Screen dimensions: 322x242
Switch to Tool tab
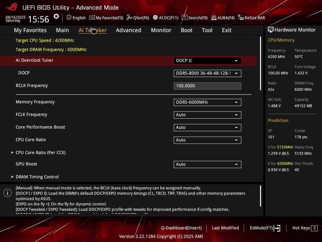coord(207,30)
